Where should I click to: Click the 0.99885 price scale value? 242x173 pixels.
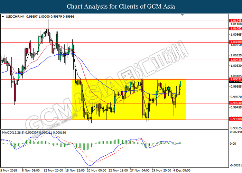click(236, 86)
